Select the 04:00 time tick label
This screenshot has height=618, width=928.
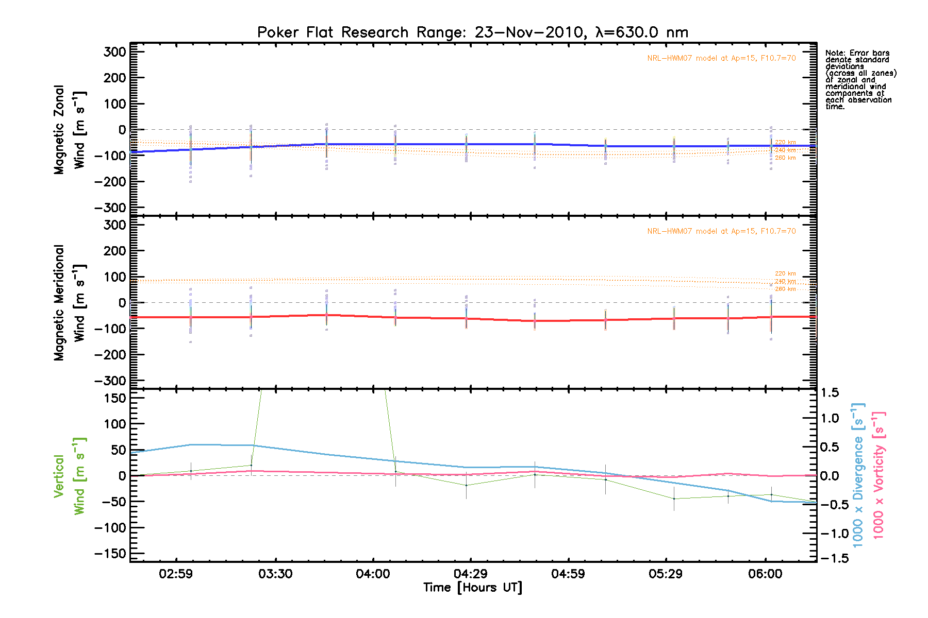pyautogui.click(x=373, y=574)
